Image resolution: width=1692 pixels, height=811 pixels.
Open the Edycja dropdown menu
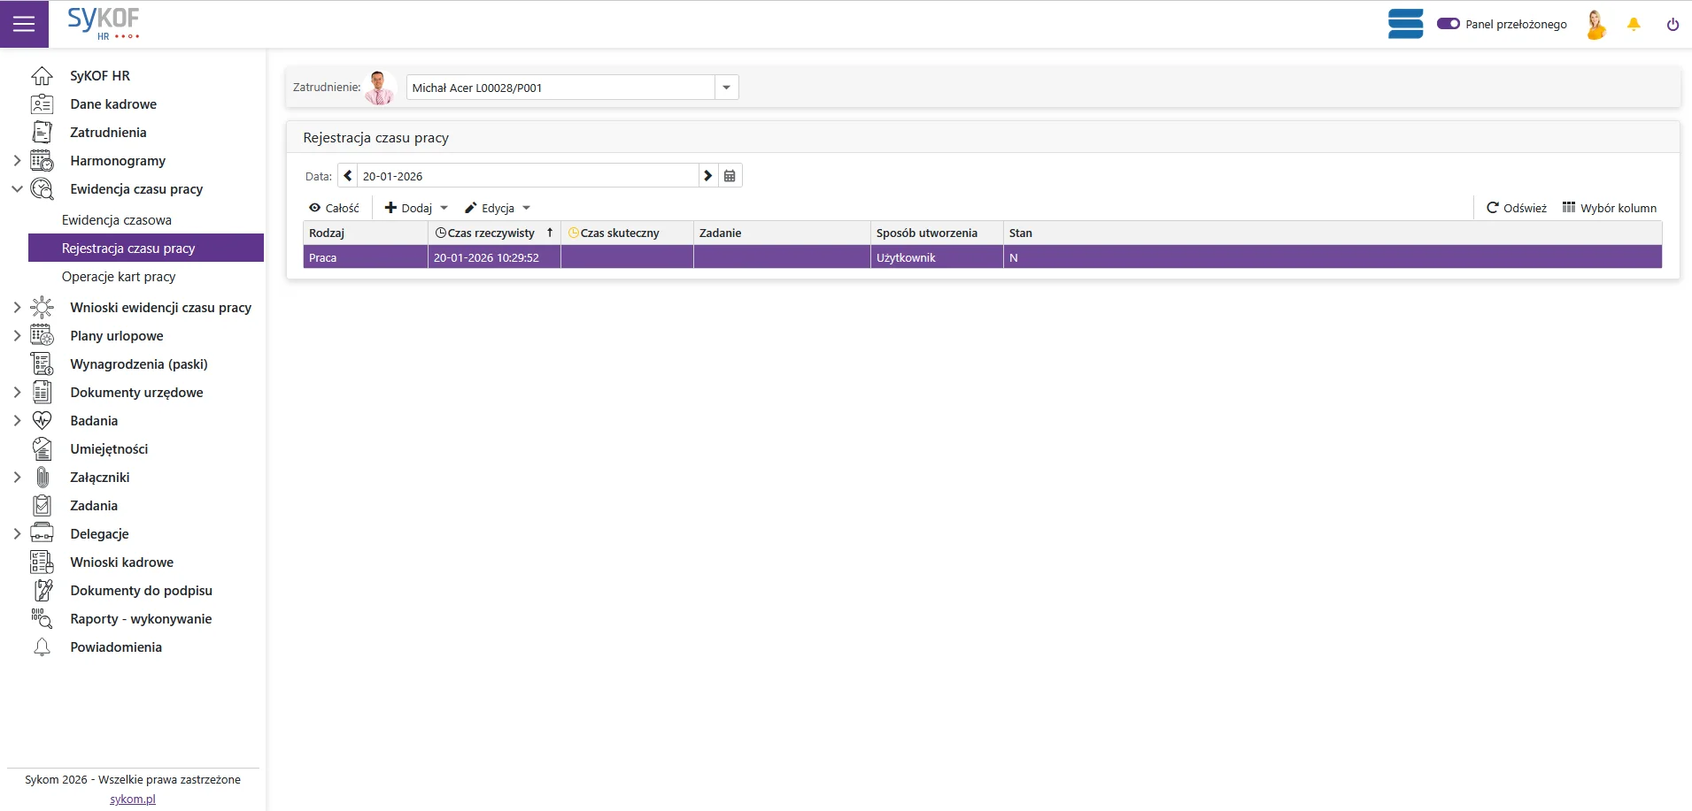tap(498, 208)
